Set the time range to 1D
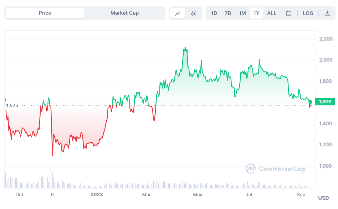Image resolution: width=338 pixels, height=209 pixels. tap(214, 13)
